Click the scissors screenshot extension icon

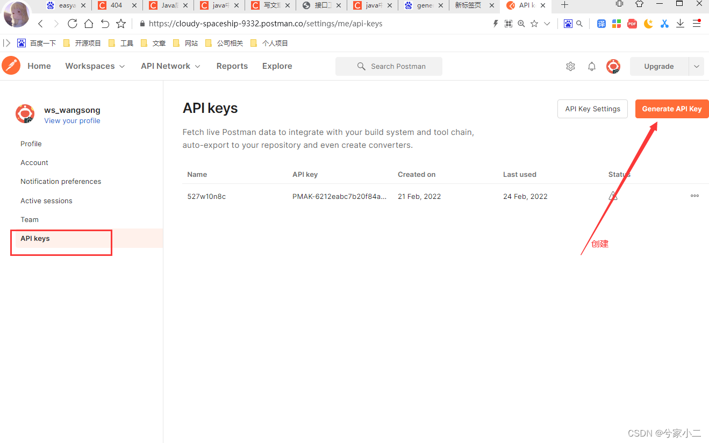point(664,24)
